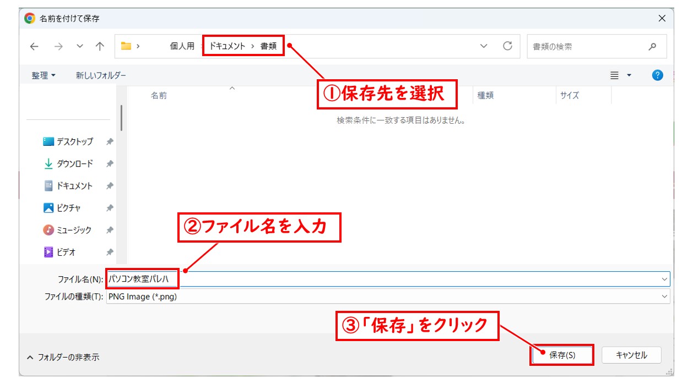Open help with the question mark icon
Image resolution: width=693 pixels, height=384 pixels.
click(657, 75)
